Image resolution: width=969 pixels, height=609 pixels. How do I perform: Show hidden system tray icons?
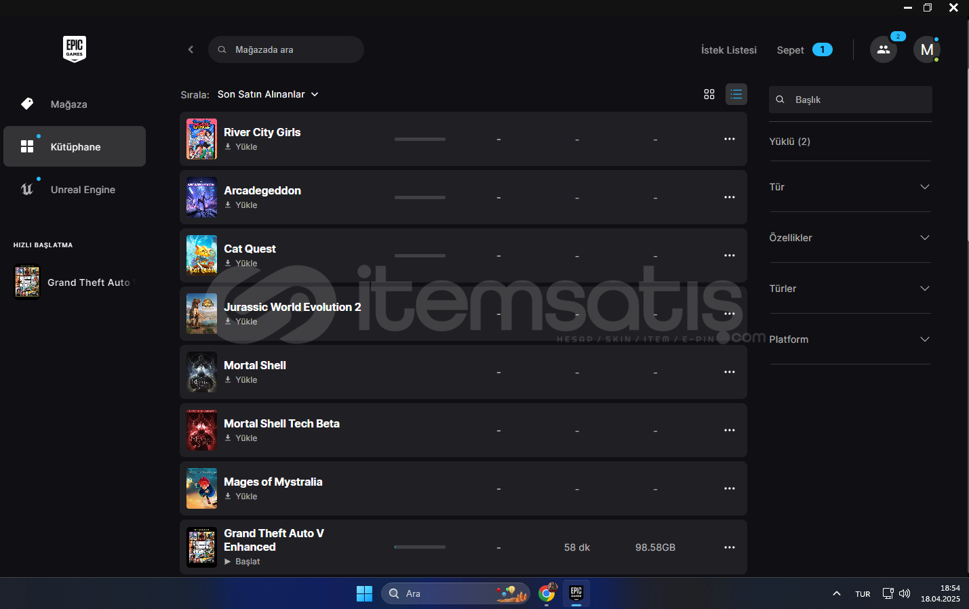coord(837,593)
